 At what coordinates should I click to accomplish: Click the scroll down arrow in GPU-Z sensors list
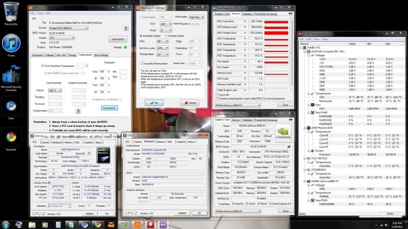291,90
